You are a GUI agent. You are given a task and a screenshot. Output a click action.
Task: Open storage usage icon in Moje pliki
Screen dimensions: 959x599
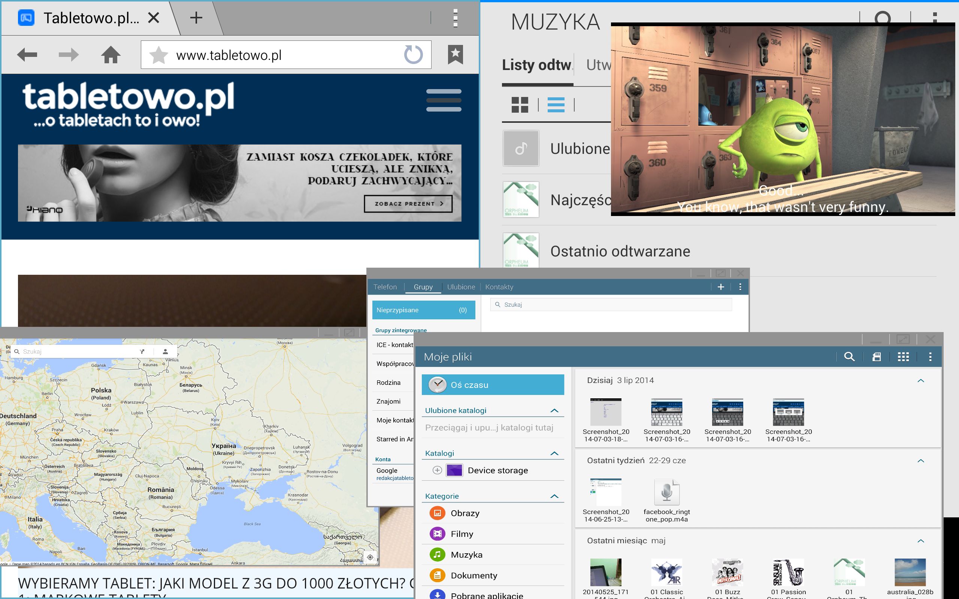[876, 356]
